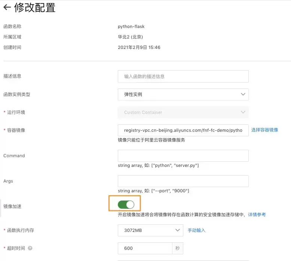Click the region value 华北2 (北京)
This screenshot has width=291, height=261.
(x=130, y=37)
